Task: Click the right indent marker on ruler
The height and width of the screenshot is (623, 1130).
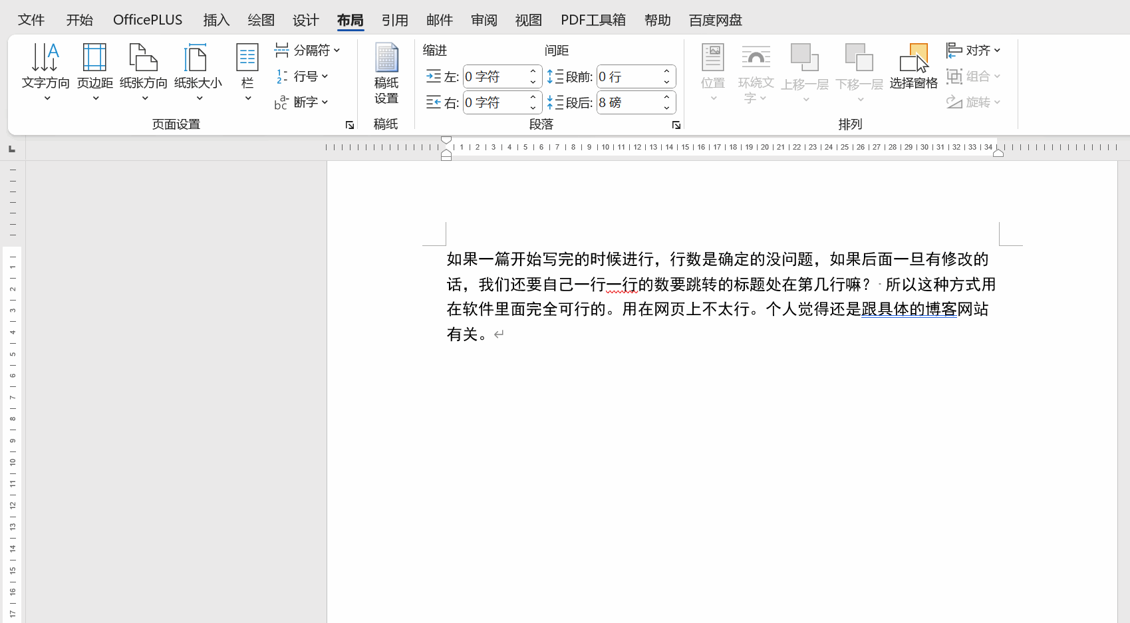Action: point(998,154)
